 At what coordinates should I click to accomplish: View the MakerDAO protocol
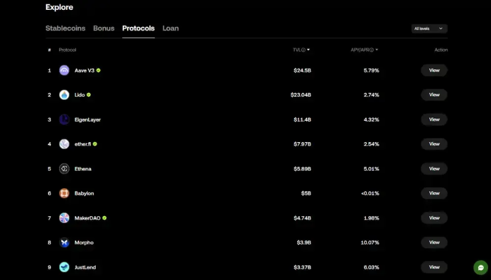434,218
